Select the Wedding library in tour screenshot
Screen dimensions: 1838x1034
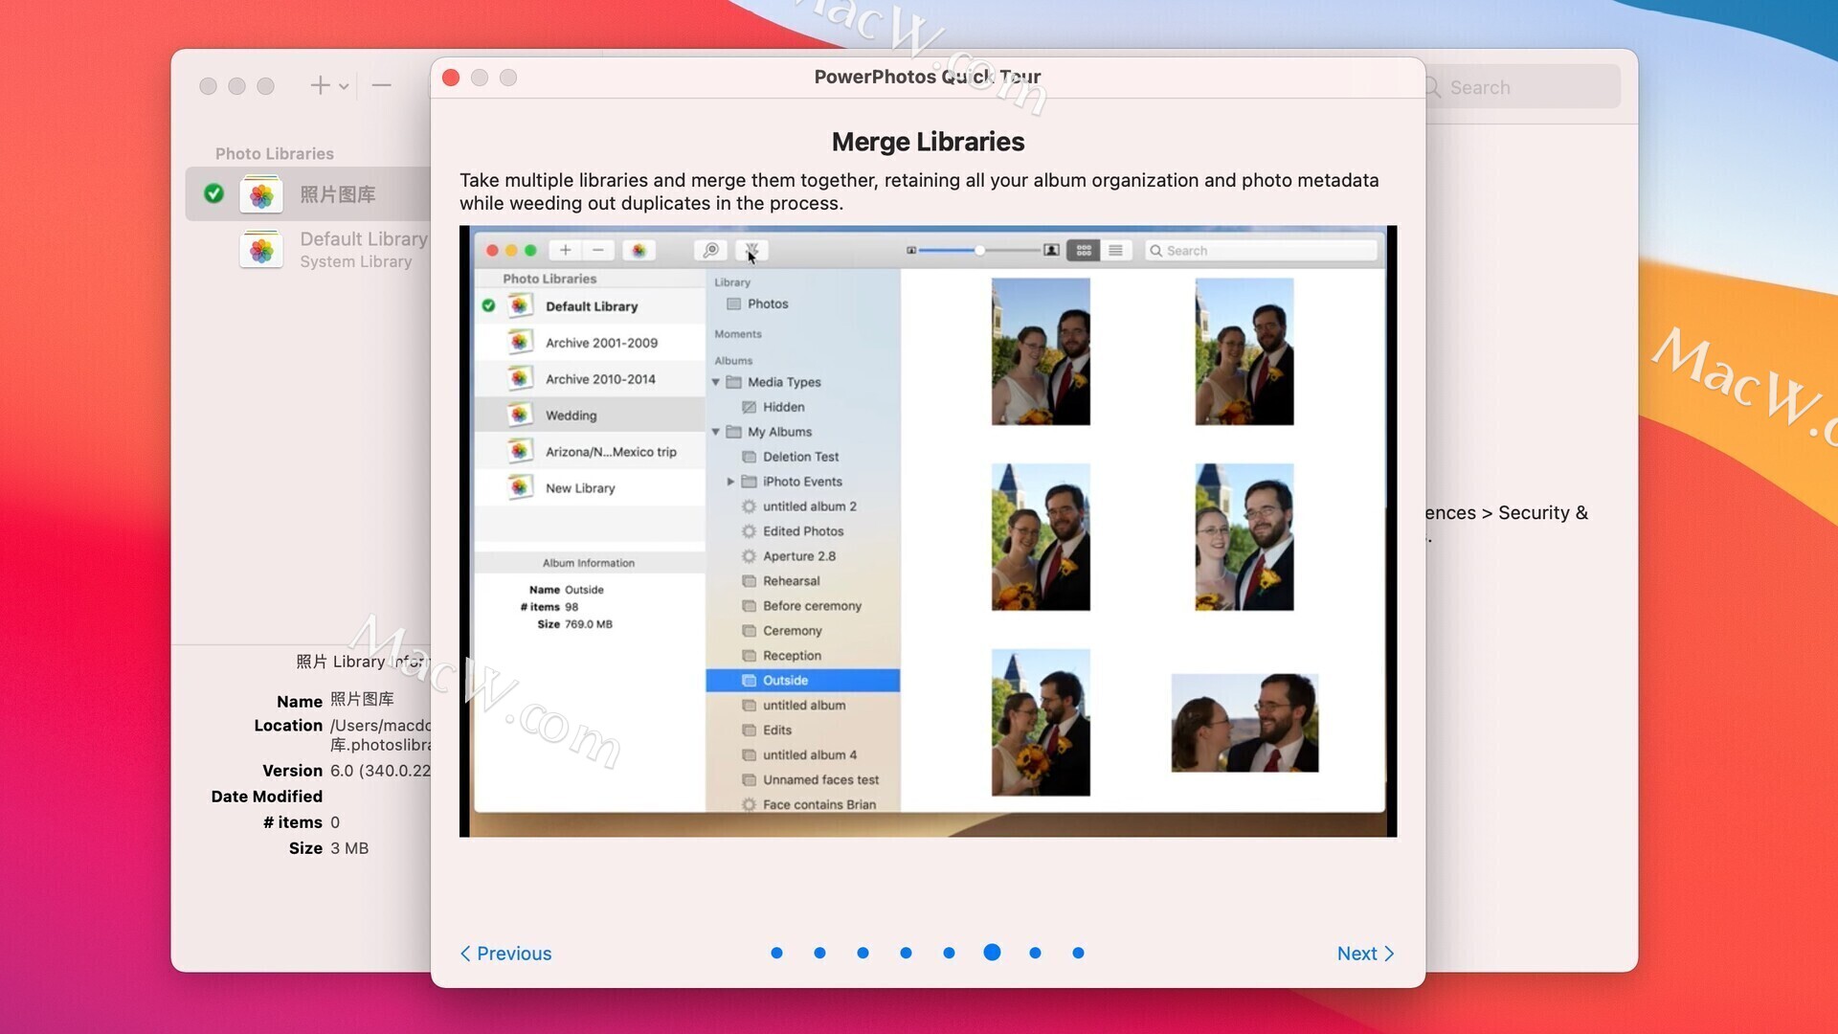[590, 416]
